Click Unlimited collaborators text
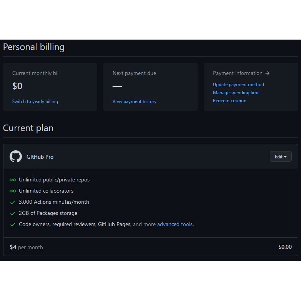The image size is (301, 301). click(x=46, y=191)
